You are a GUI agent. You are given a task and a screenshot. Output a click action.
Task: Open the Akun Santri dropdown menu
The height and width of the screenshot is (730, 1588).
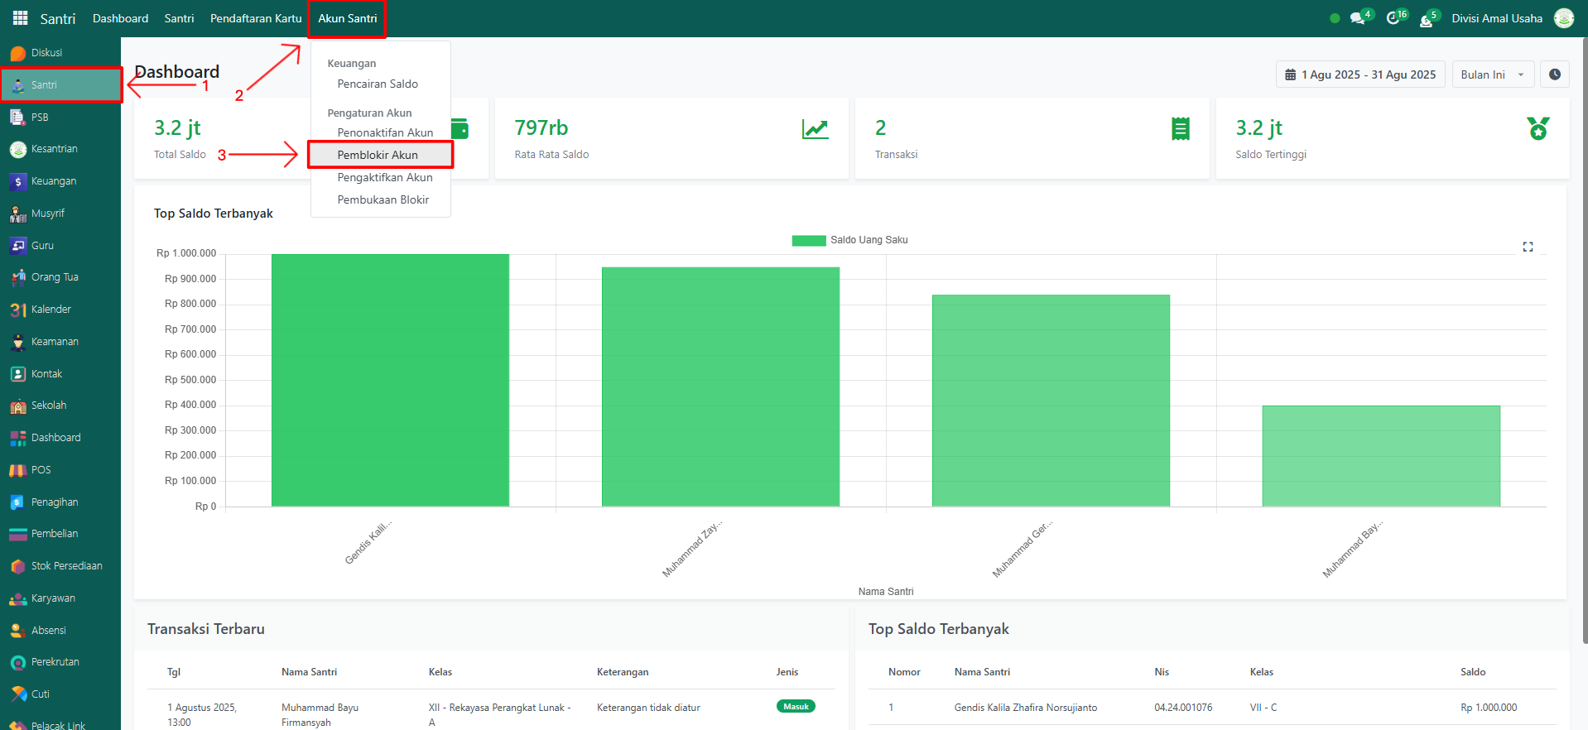[x=347, y=18]
